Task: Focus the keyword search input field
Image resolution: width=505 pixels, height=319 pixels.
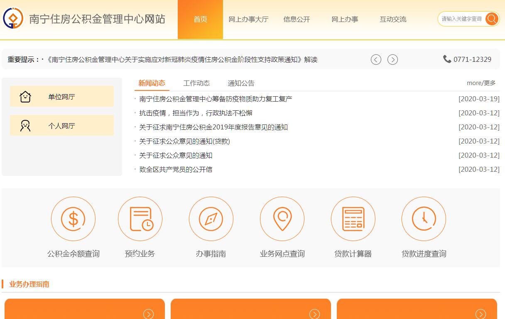Action: (461, 19)
